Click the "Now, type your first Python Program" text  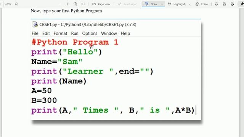coord(66,11)
